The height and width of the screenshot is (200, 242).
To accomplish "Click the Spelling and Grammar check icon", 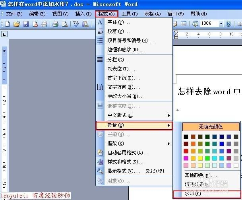I will pos(76,24).
